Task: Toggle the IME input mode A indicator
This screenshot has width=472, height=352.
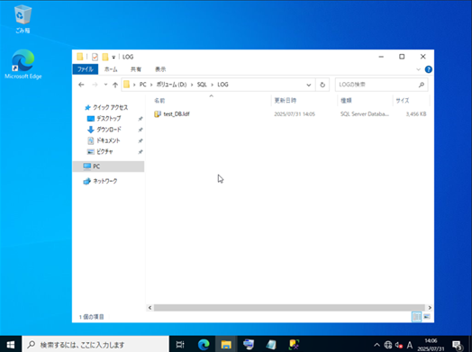Action: point(409,345)
